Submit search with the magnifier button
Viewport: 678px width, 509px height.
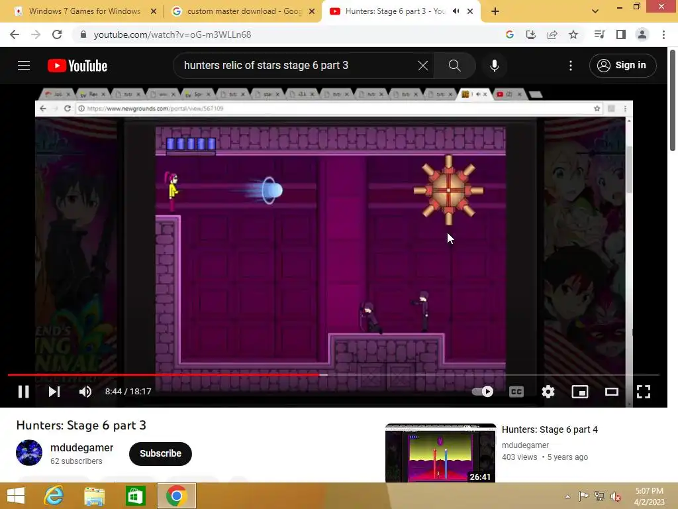coord(454,66)
